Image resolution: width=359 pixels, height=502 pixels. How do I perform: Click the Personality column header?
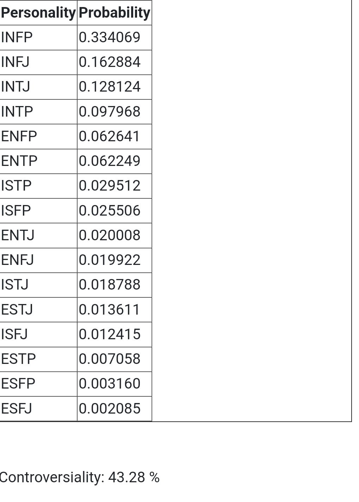[38, 13]
